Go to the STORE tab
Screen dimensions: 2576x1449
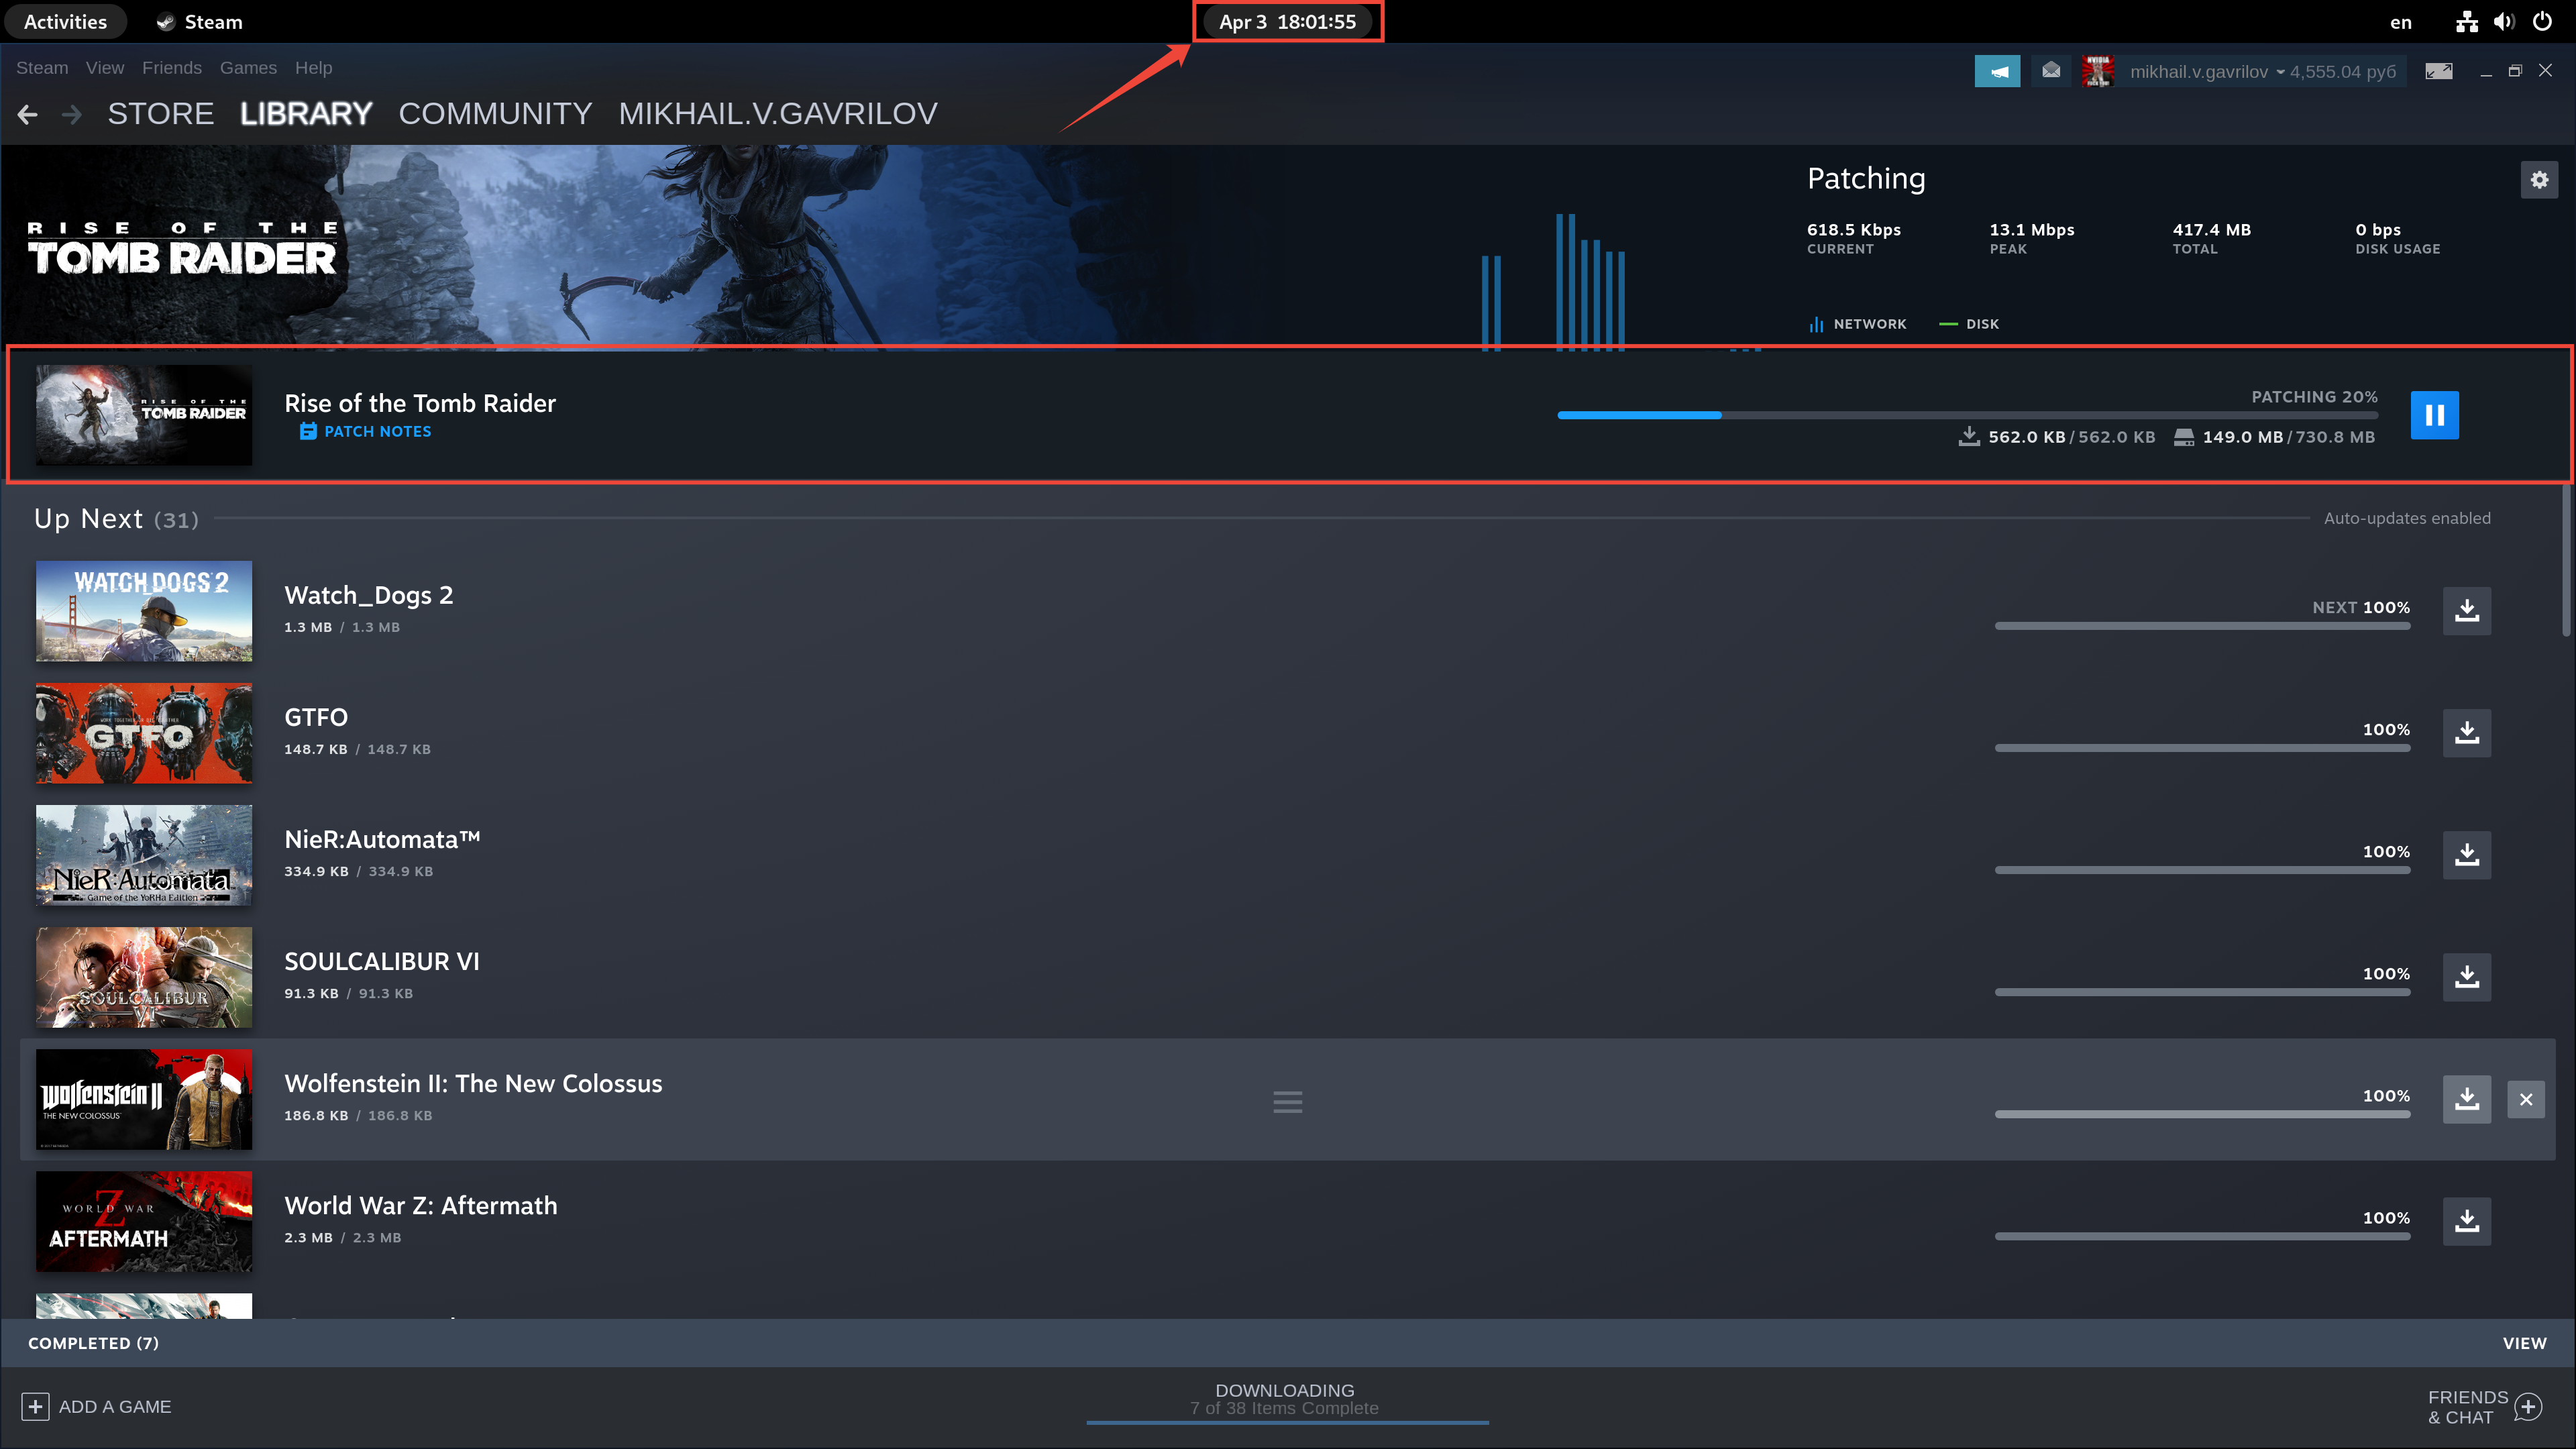click(161, 114)
